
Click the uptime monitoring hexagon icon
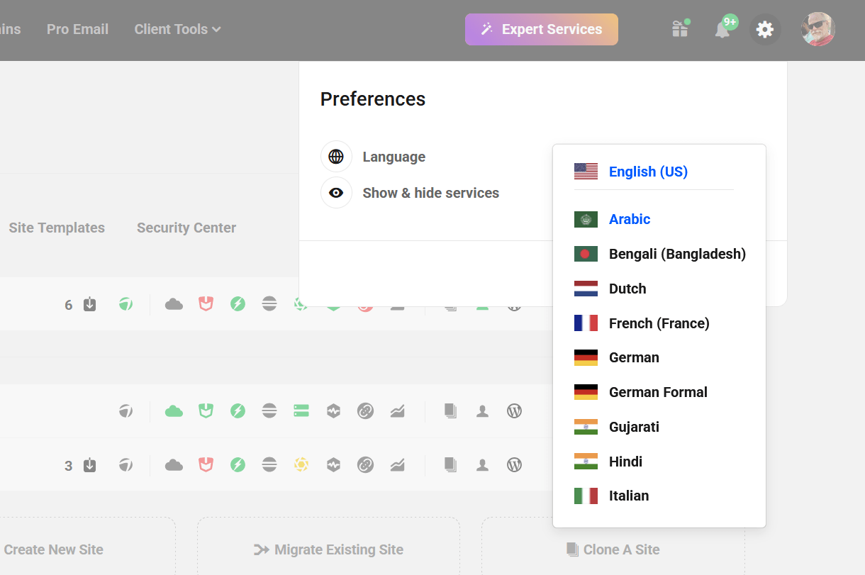tap(333, 411)
